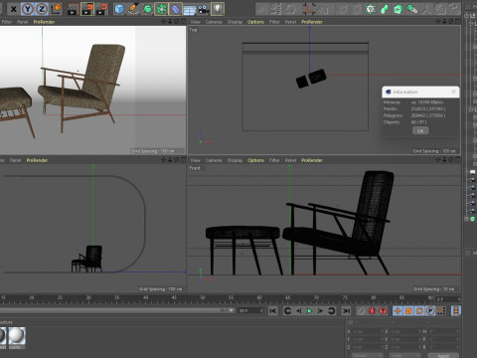Screen dimensions: 477x358
Task: Toggle the coordinate system icon
Action: click(57, 9)
